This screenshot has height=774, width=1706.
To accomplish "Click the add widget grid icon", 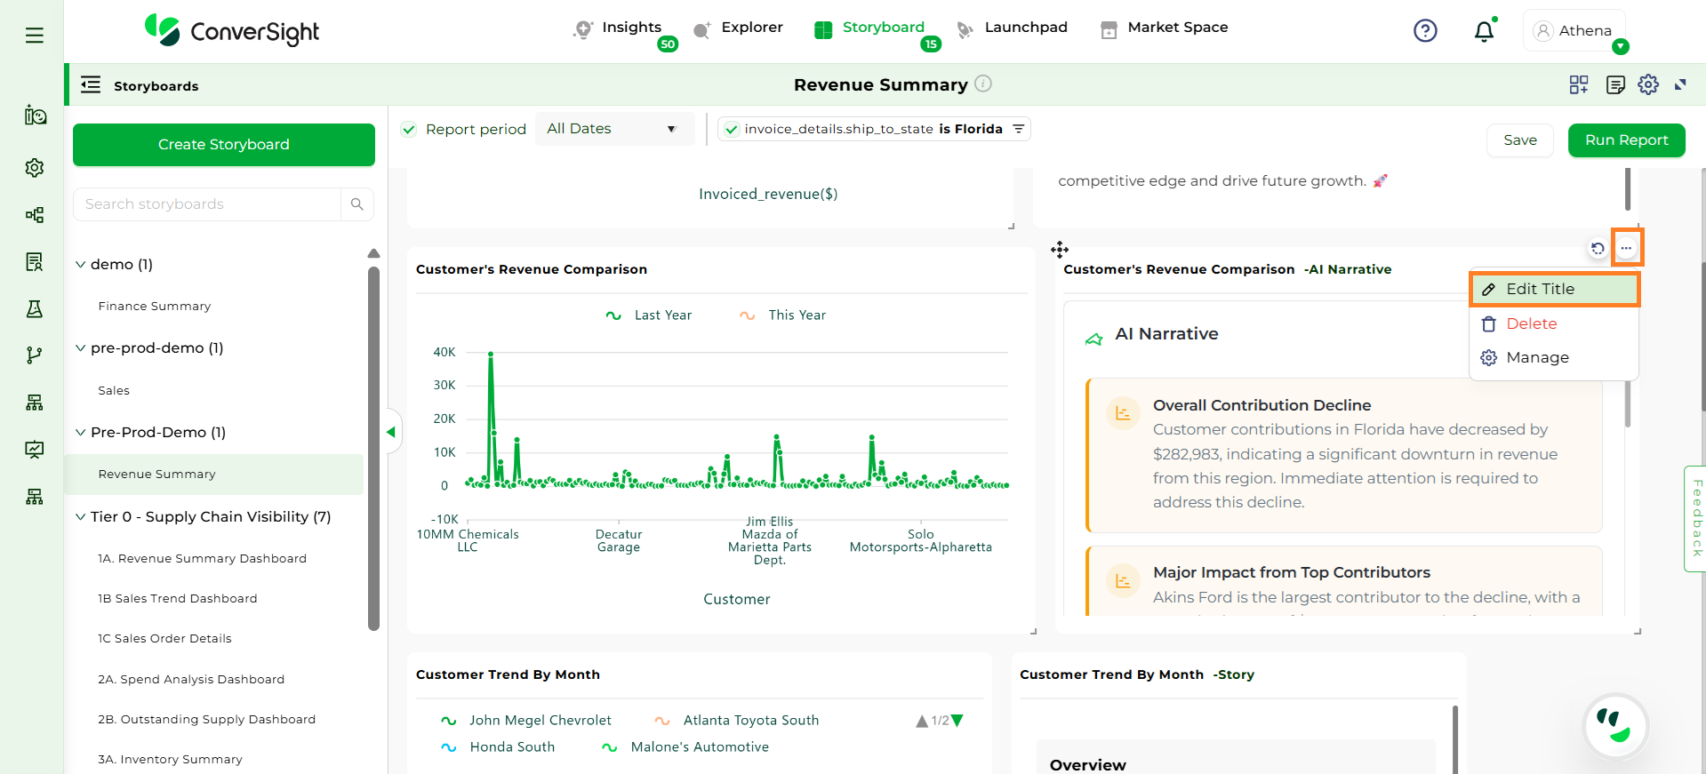I will click(x=1579, y=84).
